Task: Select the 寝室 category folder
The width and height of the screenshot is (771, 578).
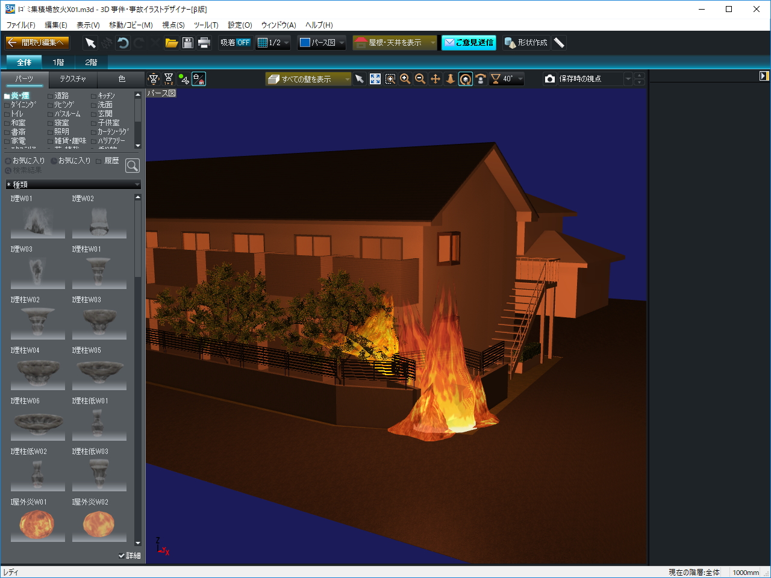Action: pos(58,123)
